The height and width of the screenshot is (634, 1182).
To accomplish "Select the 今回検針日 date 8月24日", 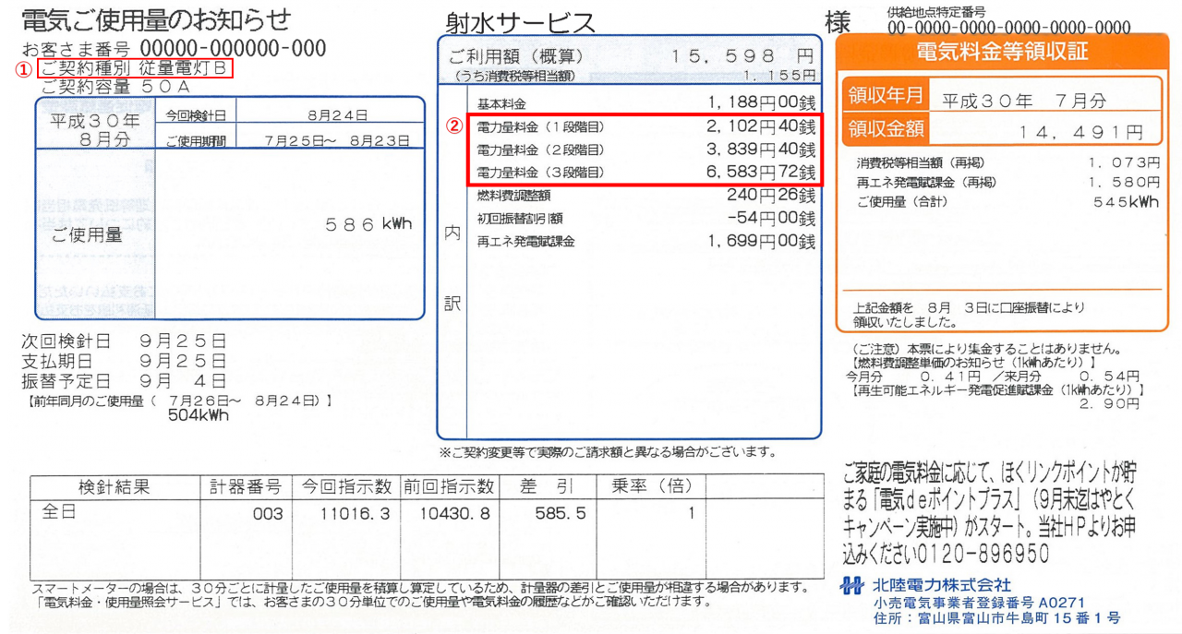I will tap(337, 115).
